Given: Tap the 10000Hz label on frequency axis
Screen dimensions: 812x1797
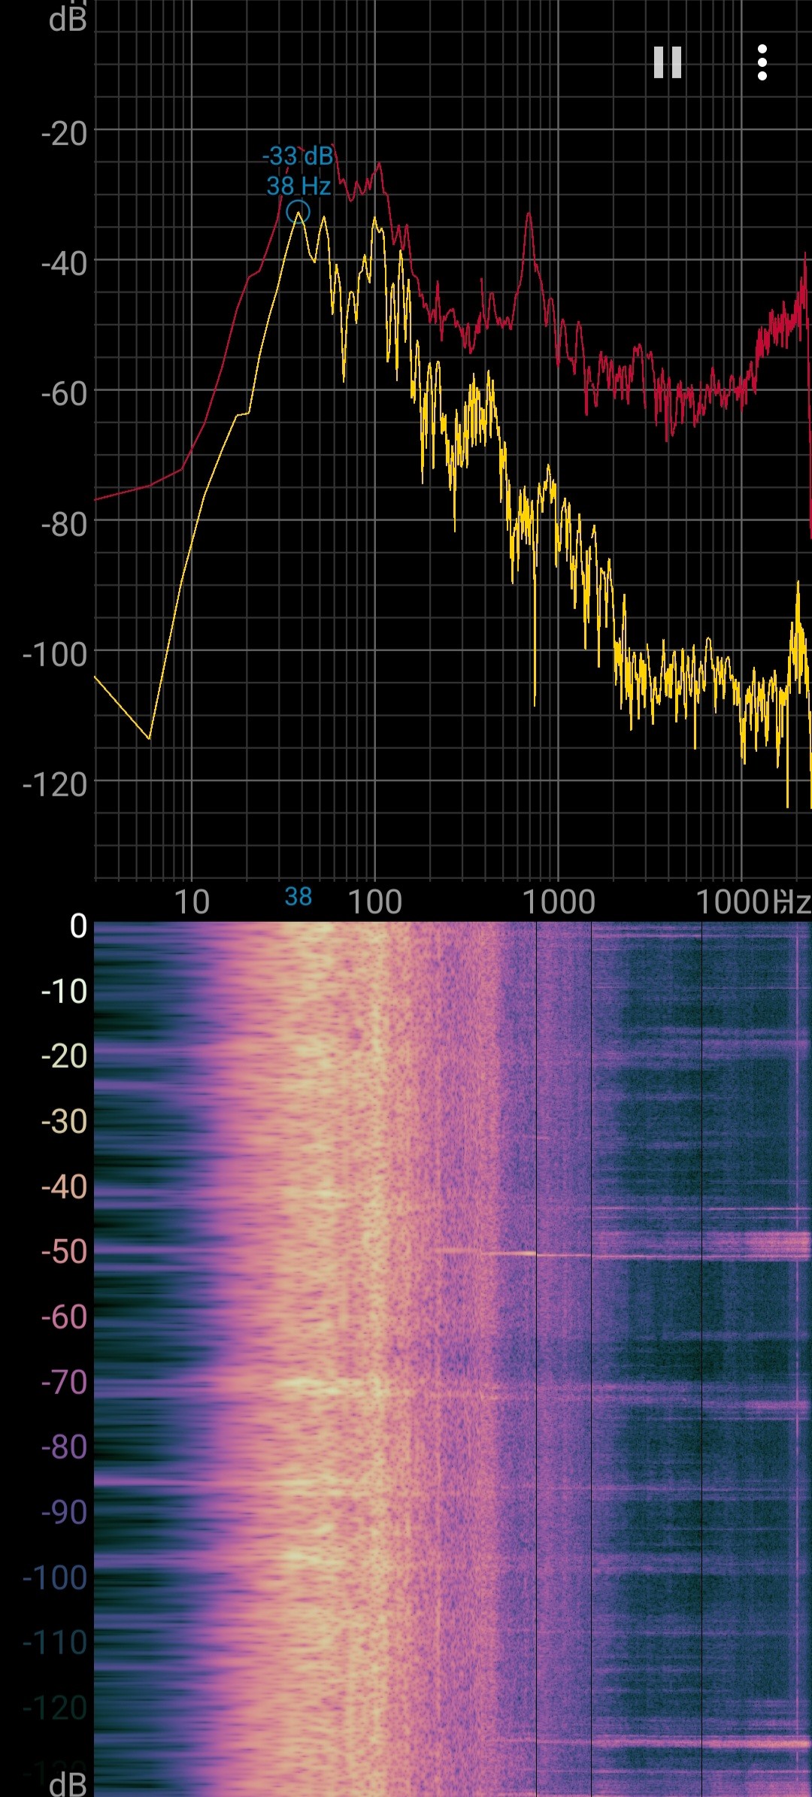Looking at the screenshot, I should pos(752,902).
